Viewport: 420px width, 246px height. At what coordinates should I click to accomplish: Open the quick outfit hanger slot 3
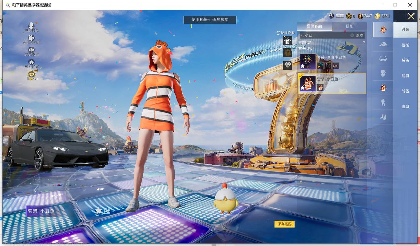[287, 41]
